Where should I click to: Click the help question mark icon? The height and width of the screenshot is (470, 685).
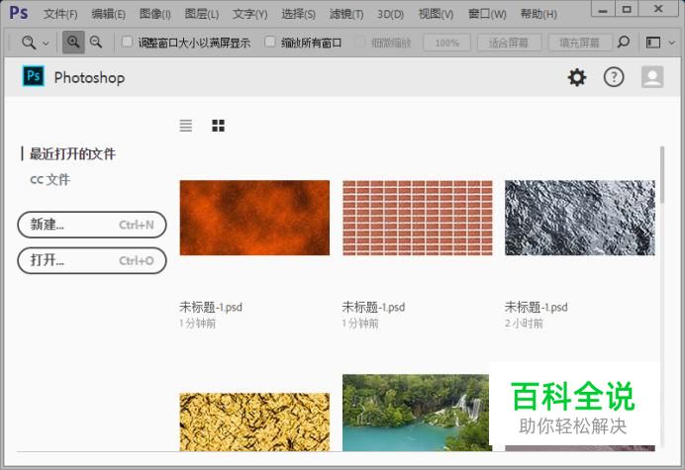click(x=614, y=77)
